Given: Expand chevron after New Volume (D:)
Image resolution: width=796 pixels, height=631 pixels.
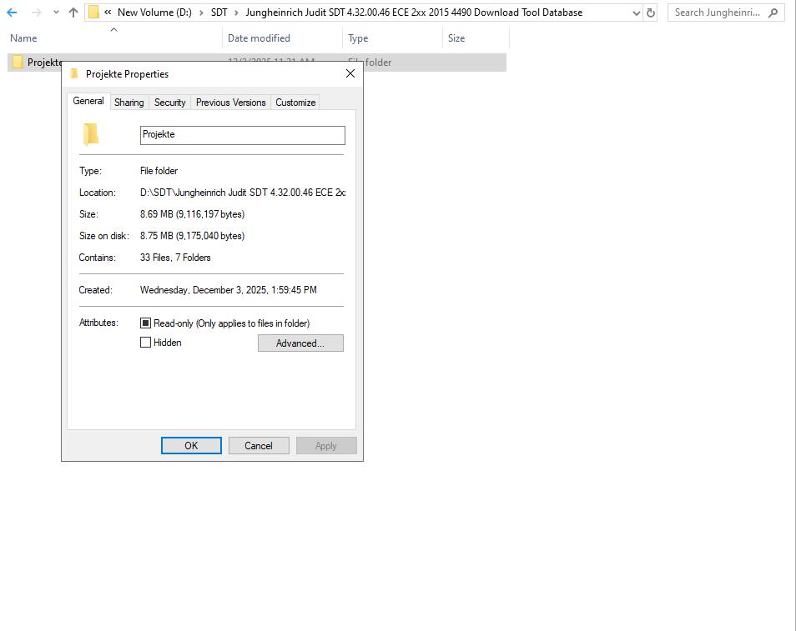Looking at the screenshot, I should (201, 13).
